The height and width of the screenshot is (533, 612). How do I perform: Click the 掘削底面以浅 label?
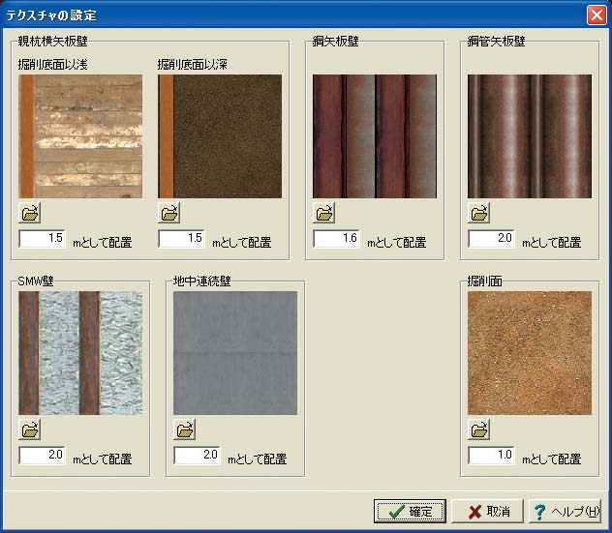pos(52,65)
